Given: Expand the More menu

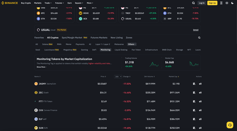Looking at the screenshot, I should (x=90, y=3).
